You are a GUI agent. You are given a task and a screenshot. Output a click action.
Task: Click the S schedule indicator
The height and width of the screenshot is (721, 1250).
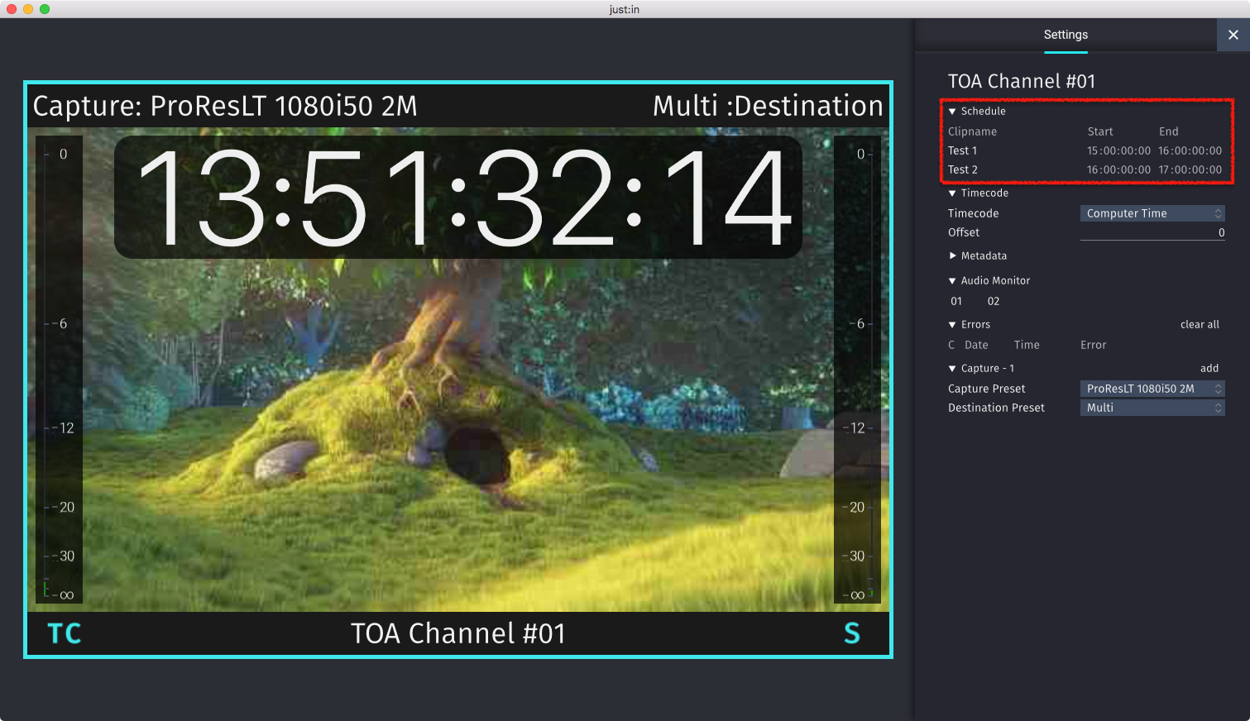[x=852, y=633]
